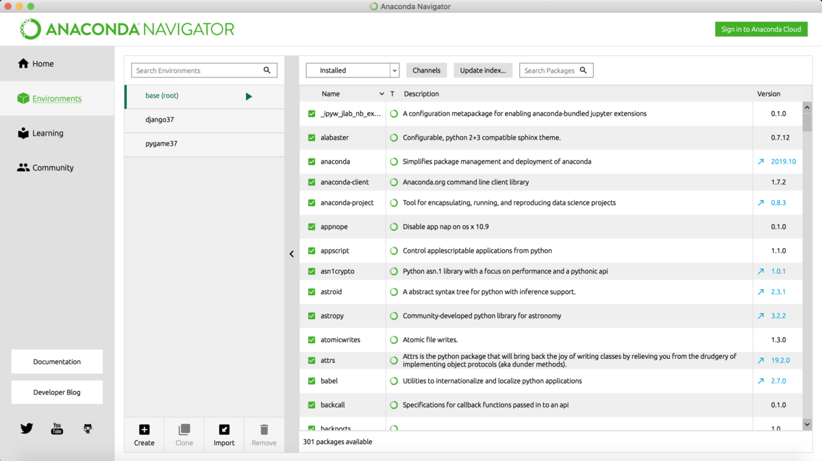Image resolution: width=822 pixels, height=461 pixels.
Task: Click the Clone environment icon
Action: pos(184,429)
